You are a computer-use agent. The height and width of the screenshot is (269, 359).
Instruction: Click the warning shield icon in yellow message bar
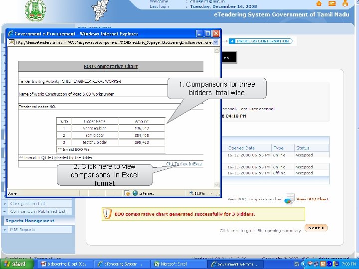pos(107,214)
